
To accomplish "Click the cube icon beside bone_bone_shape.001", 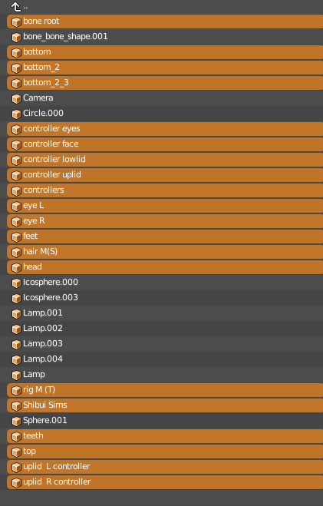I will (x=16, y=37).
